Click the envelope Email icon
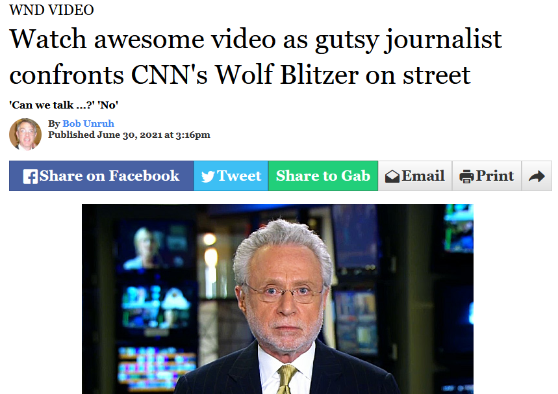 point(392,176)
